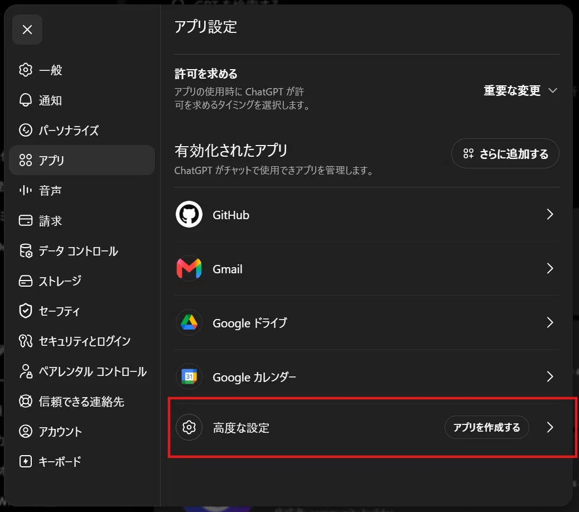The image size is (579, 512).
Task: Expand the 高度な設定 row chevron
Action: (550, 427)
